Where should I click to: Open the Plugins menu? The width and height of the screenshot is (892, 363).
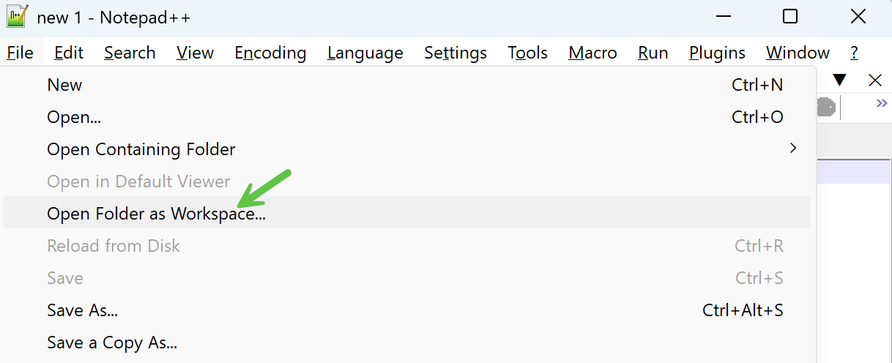[717, 53]
